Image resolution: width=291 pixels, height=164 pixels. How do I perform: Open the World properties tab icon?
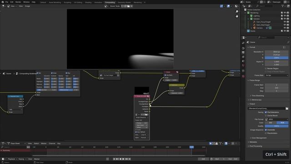pyautogui.click(x=243, y=66)
